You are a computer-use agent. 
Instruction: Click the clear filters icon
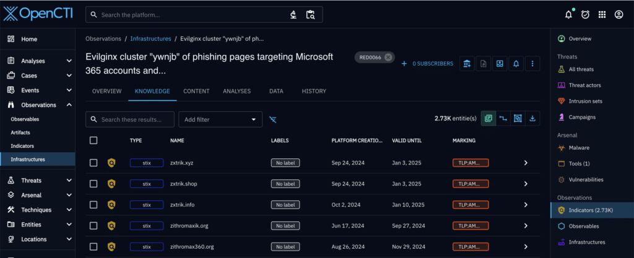(x=273, y=119)
